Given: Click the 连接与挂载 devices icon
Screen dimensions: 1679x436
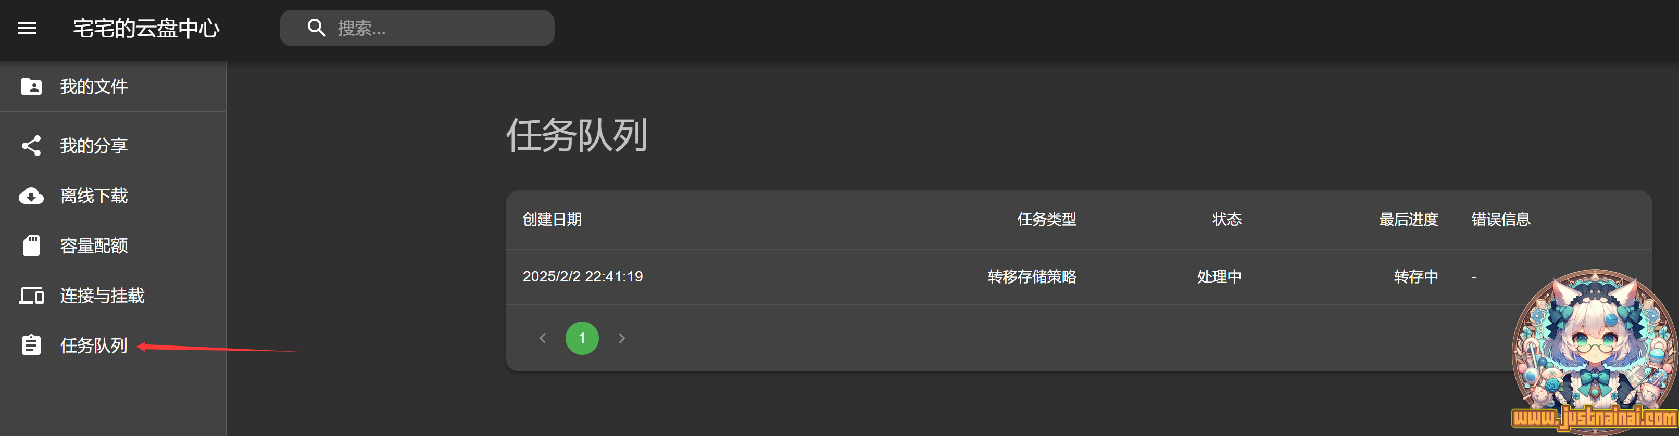Looking at the screenshot, I should click(x=31, y=296).
